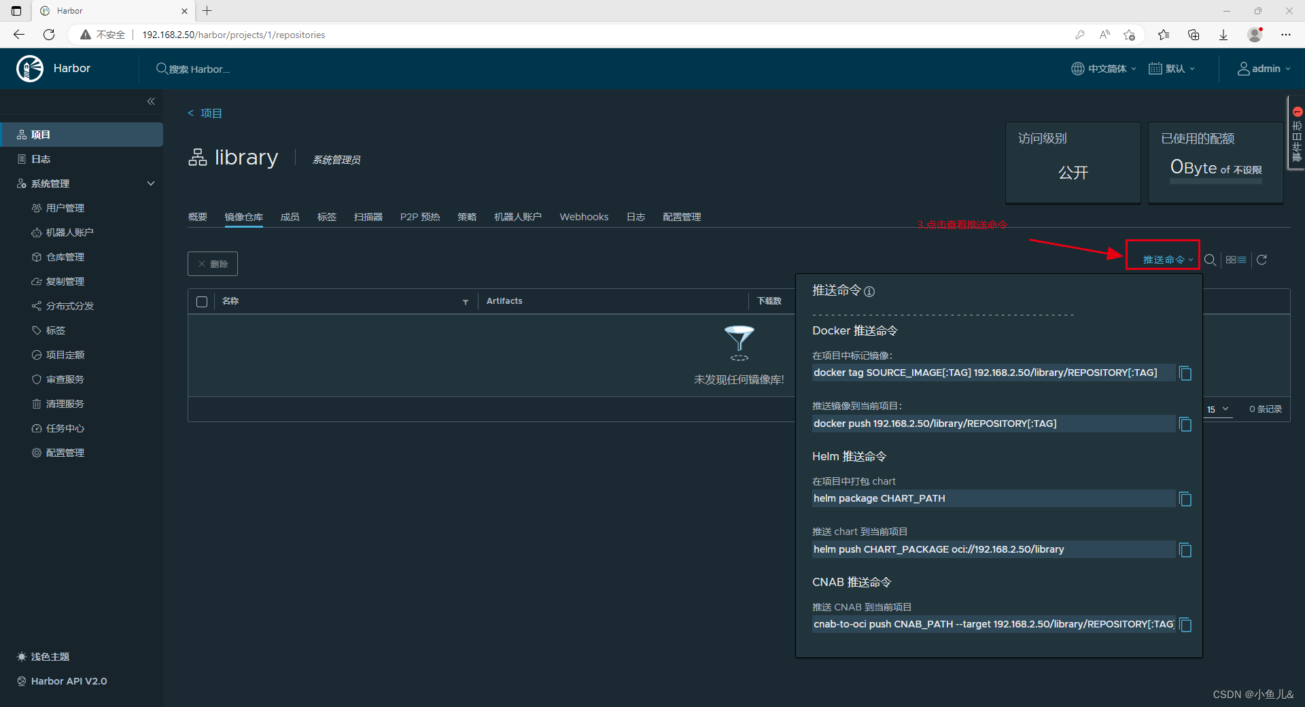
Task: Click the Harbor logo icon
Action: coord(30,69)
